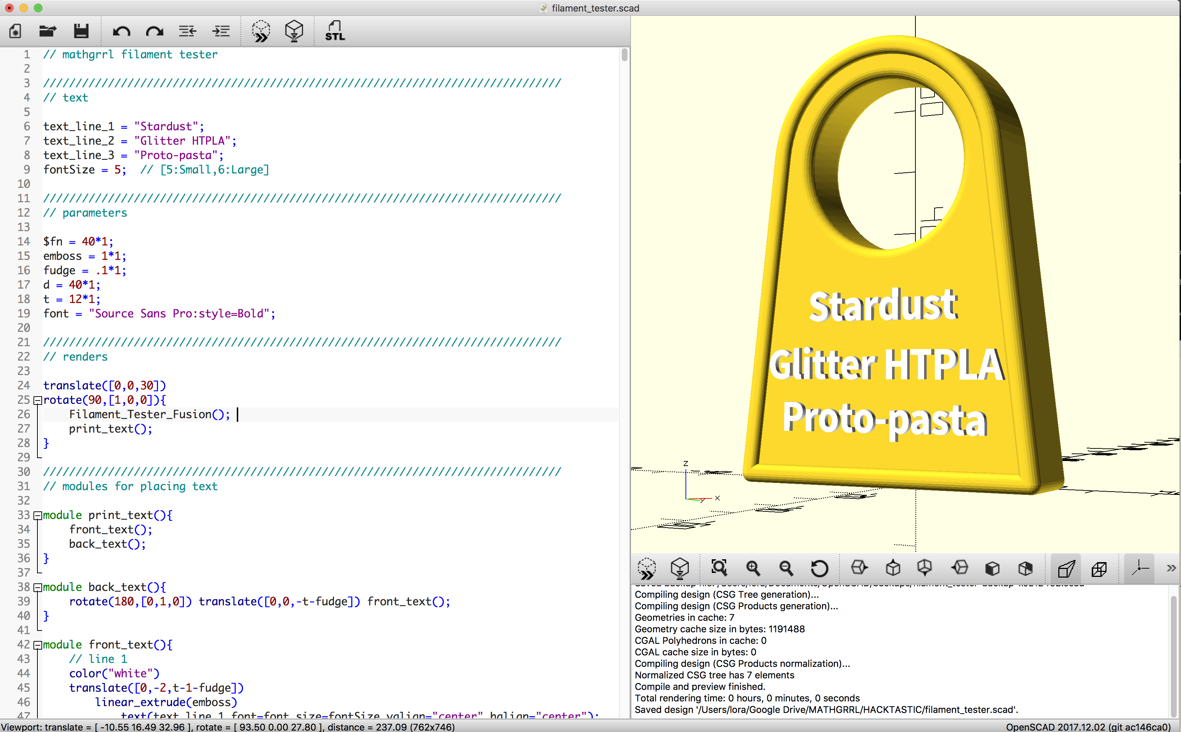Toggle perspective projection view
Screen dimensions: 1181x732
(x=1066, y=568)
